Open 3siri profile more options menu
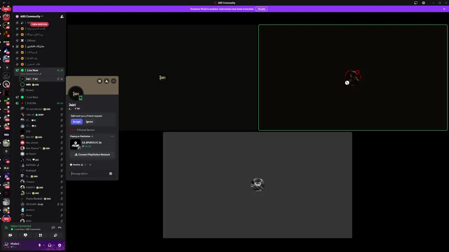 coord(114,81)
